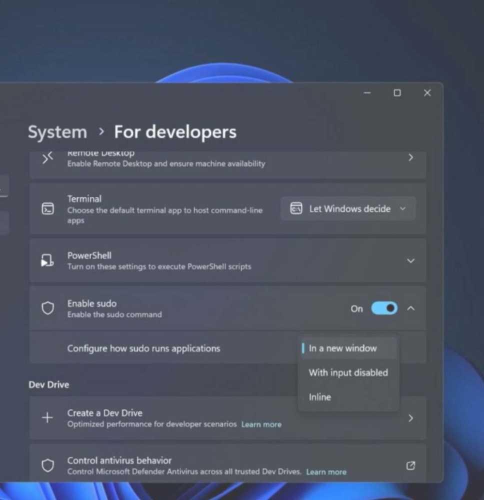Image resolution: width=484 pixels, height=500 pixels.
Task: Open the Let Windows decide dropdown
Action: 348,208
